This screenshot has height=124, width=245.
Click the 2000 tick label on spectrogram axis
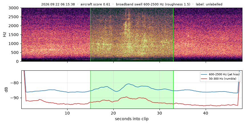coord(14,26)
